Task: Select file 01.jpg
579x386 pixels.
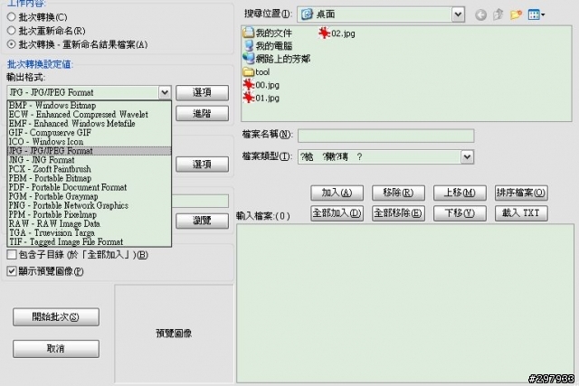Action: [x=261, y=99]
